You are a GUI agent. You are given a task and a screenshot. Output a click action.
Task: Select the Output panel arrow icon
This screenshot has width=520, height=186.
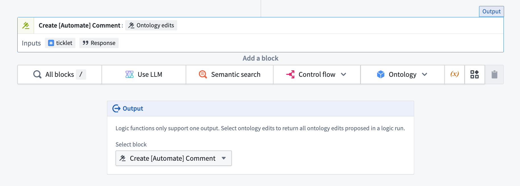(117, 108)
